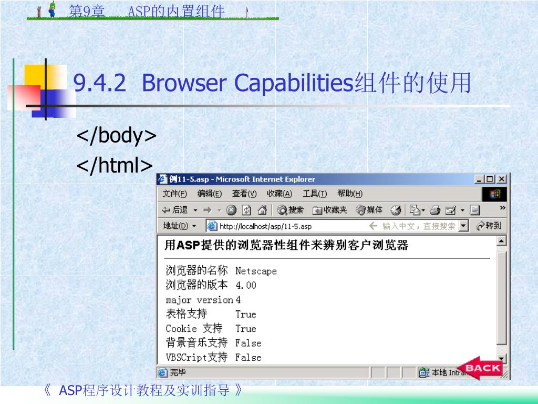
Task: Click the 4.00 version value
Action: tap(246, 286)
